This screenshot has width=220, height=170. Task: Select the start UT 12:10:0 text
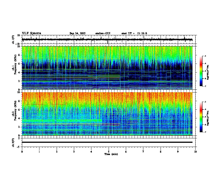134,33
